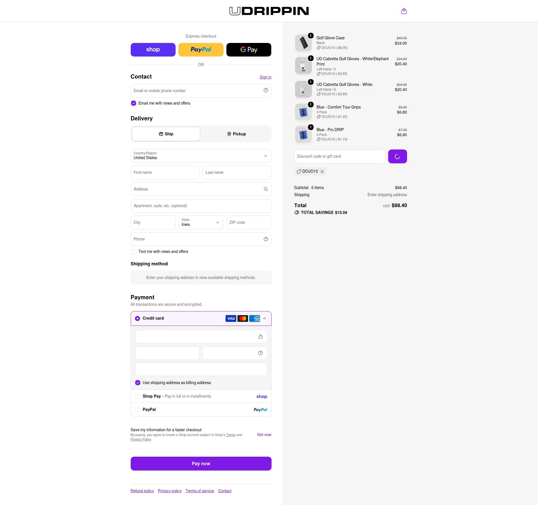Click the Discount code or gift card field
Screen dimensions: 542x505
340,156
